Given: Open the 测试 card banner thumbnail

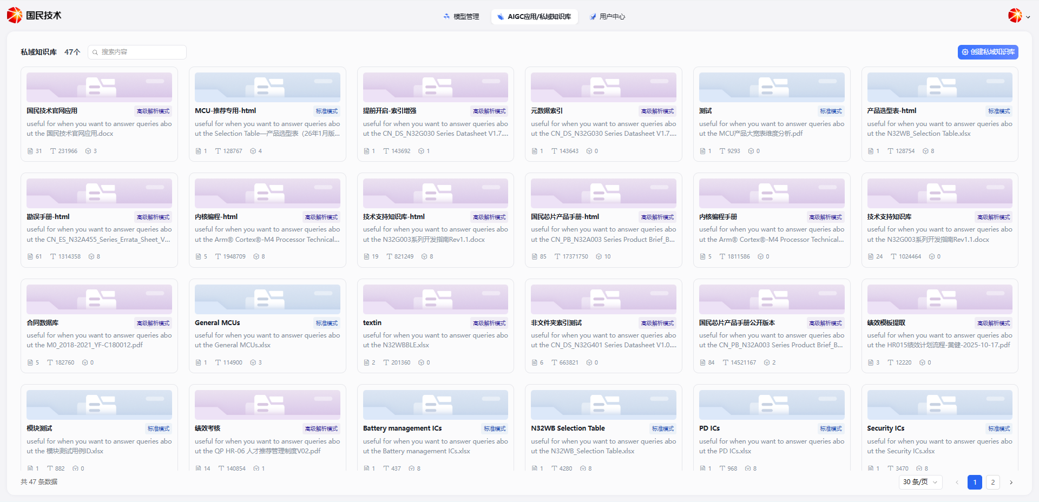Looking at the screenshot, I should (x=772, y=87).
